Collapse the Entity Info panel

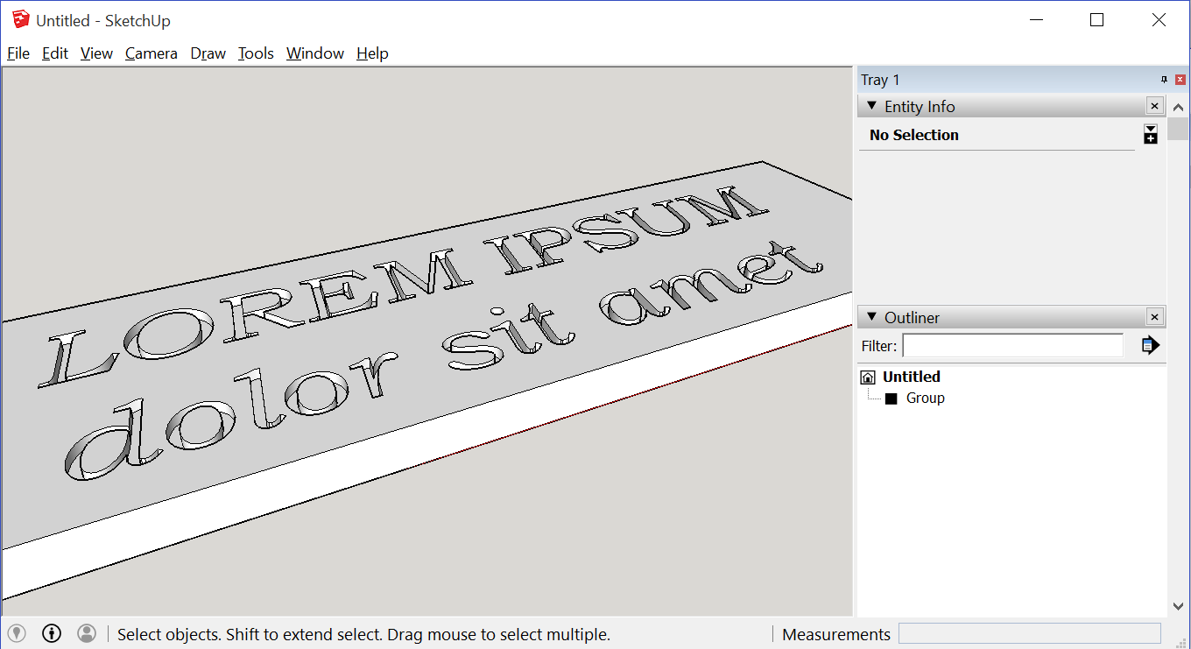coord(871,106)
